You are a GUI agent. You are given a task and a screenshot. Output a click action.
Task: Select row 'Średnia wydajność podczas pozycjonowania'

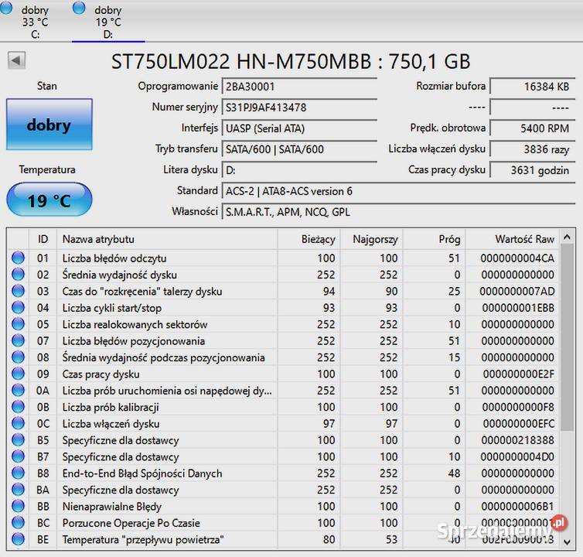pos(282,357)
